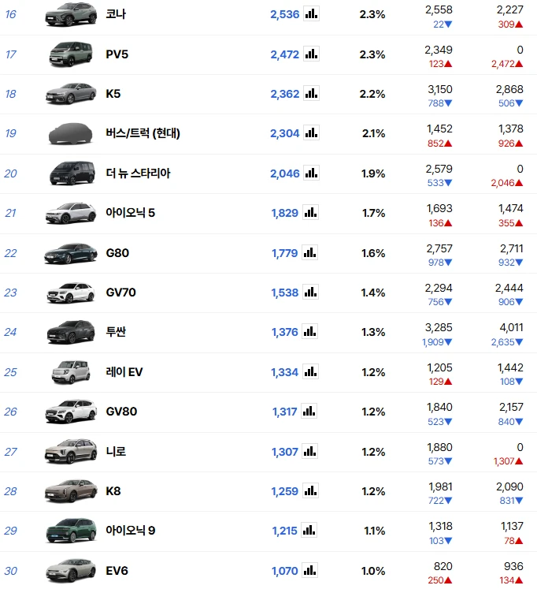Click the graph icon in the GV80 row

309,411
